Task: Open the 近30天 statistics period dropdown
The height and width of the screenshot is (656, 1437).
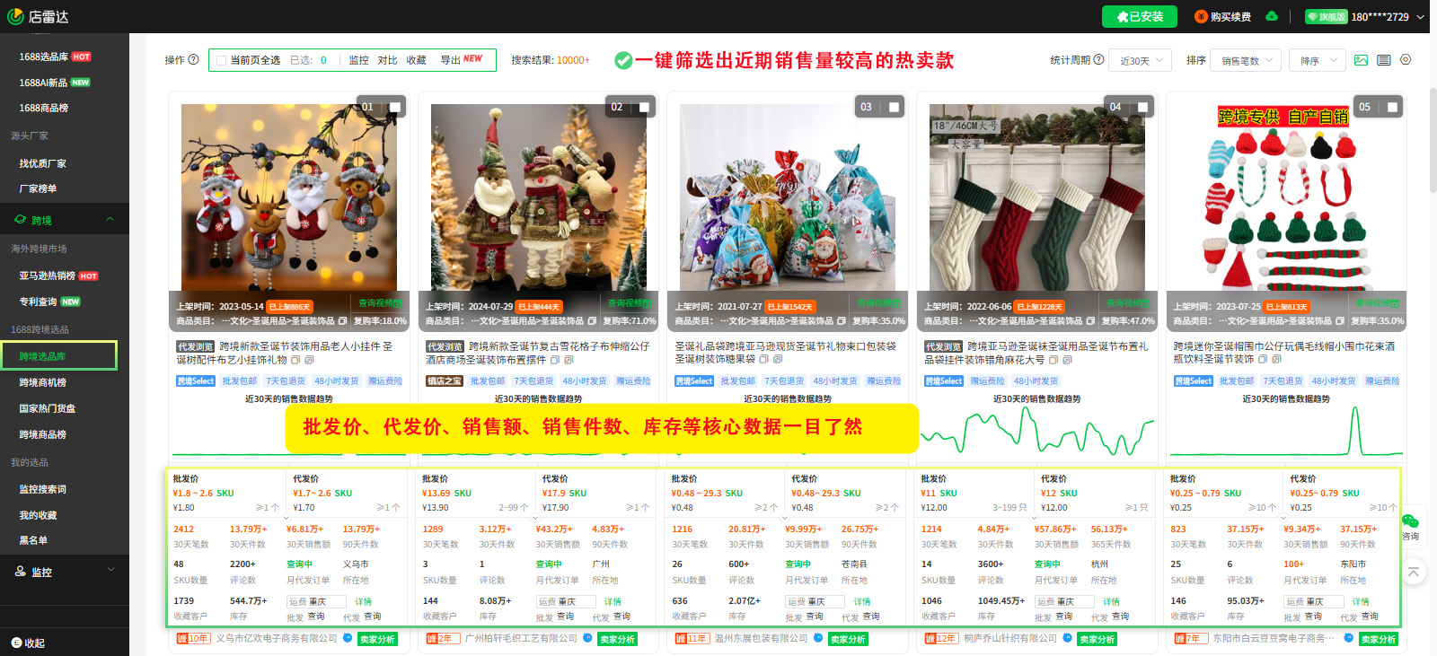Action: click(x=1140, y=61)
